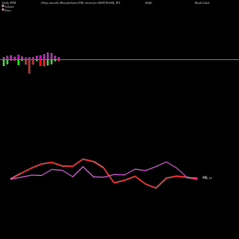Click the purple Volume legend swatch
The image size is (239, 239).
click(3, 6)
